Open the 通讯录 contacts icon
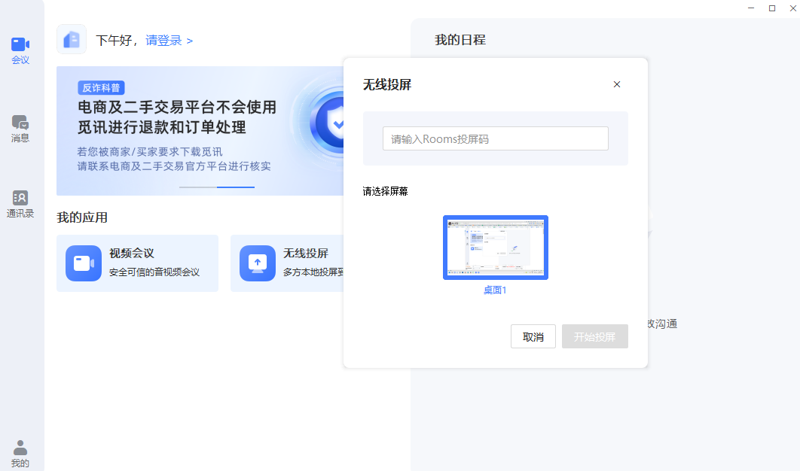 pos(20,198)
